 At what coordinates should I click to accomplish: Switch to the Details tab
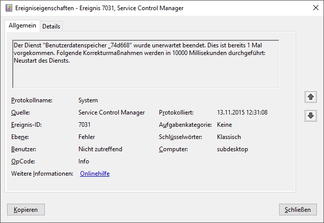51,26
